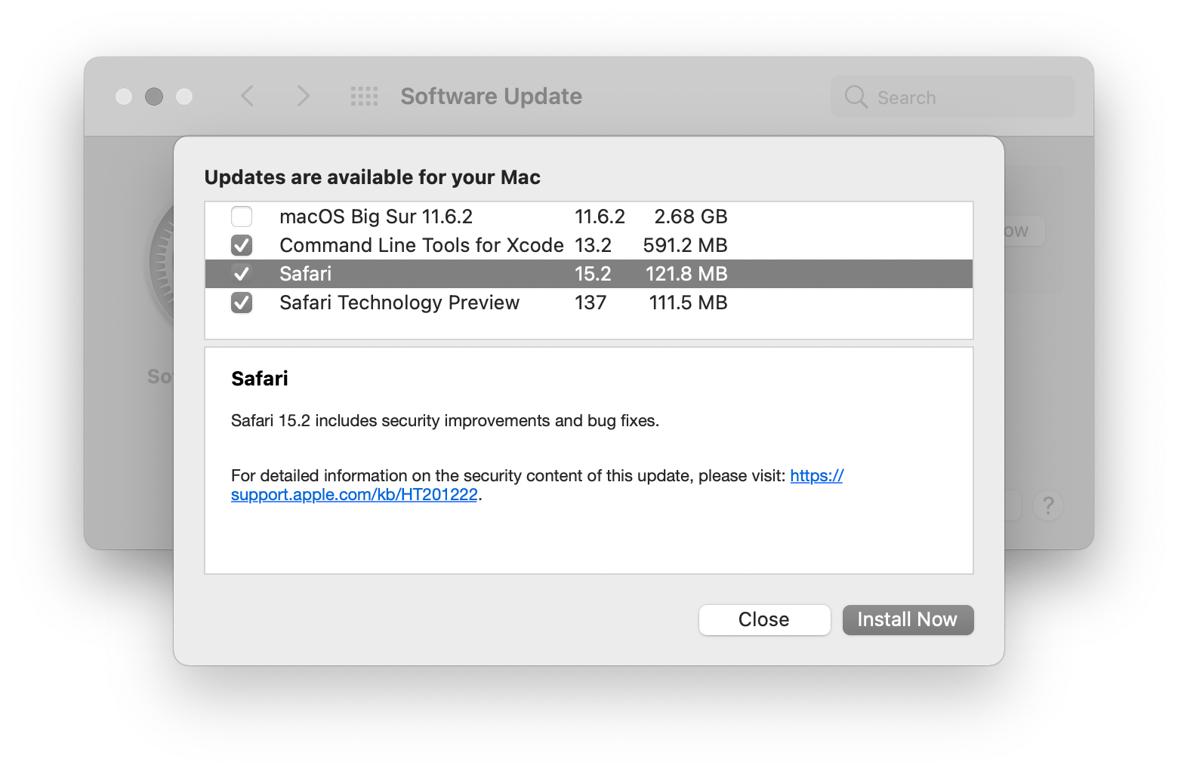Select the 'macOS Big Sur 11.6.2' row name
This screenshot has width=1178, height=777.
point(376,217)
